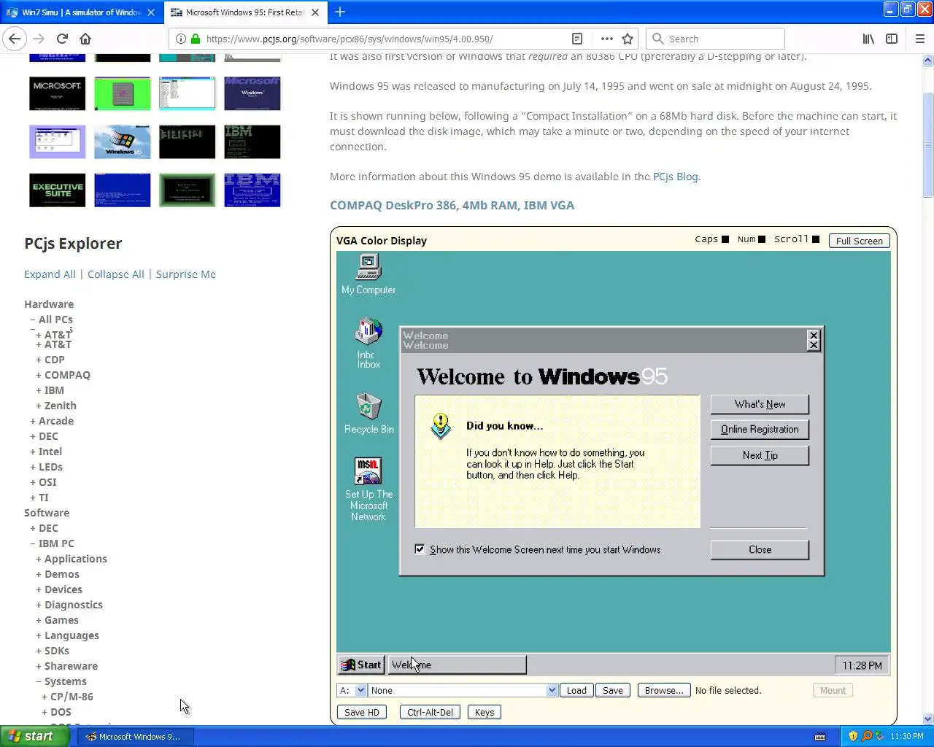
Task: Click the Windows 95 Start button
Action: [x=362, y=665]
